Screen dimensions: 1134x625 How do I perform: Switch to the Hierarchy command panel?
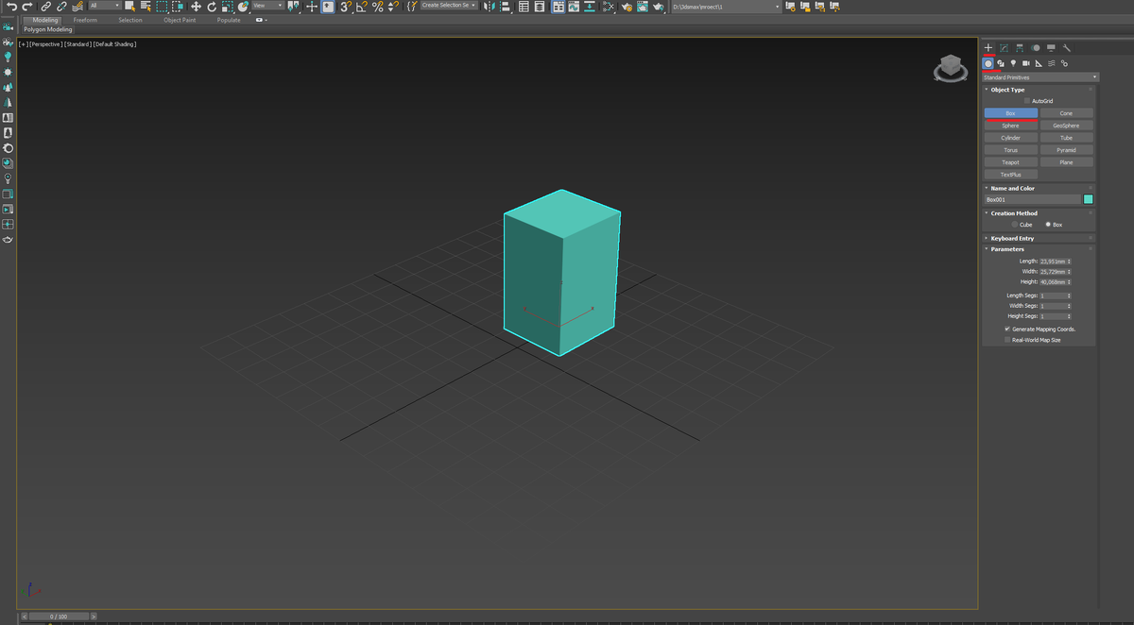point(1020,47)
